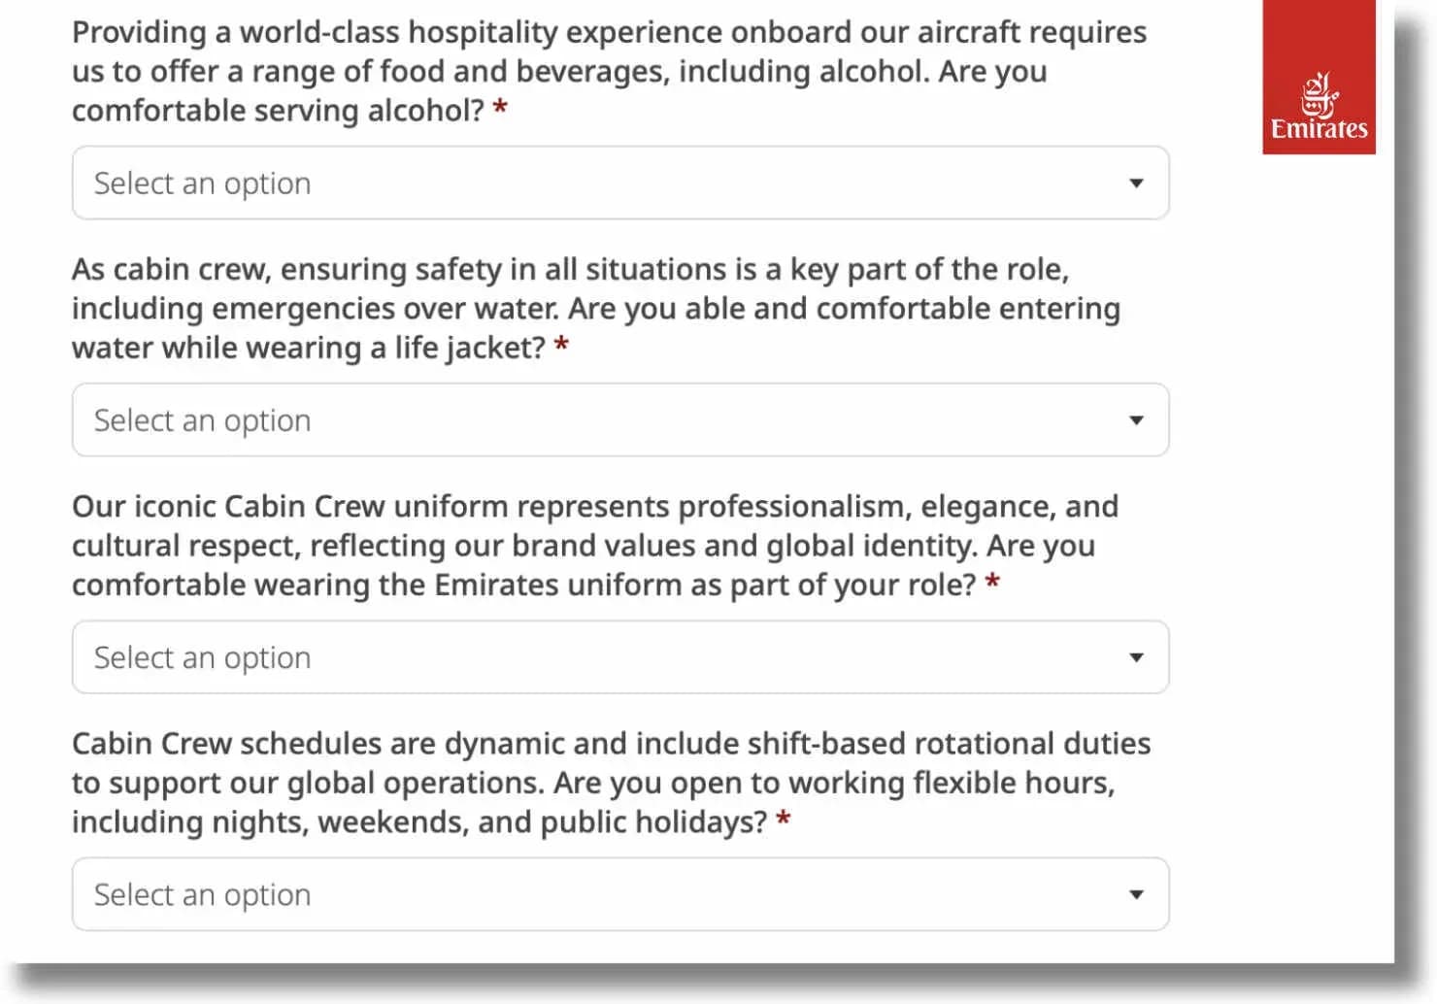The image size is (1437, 1004).
Task: Click the arrow icon on the life jacket dropdown
Action: [x=1135, y=420]
